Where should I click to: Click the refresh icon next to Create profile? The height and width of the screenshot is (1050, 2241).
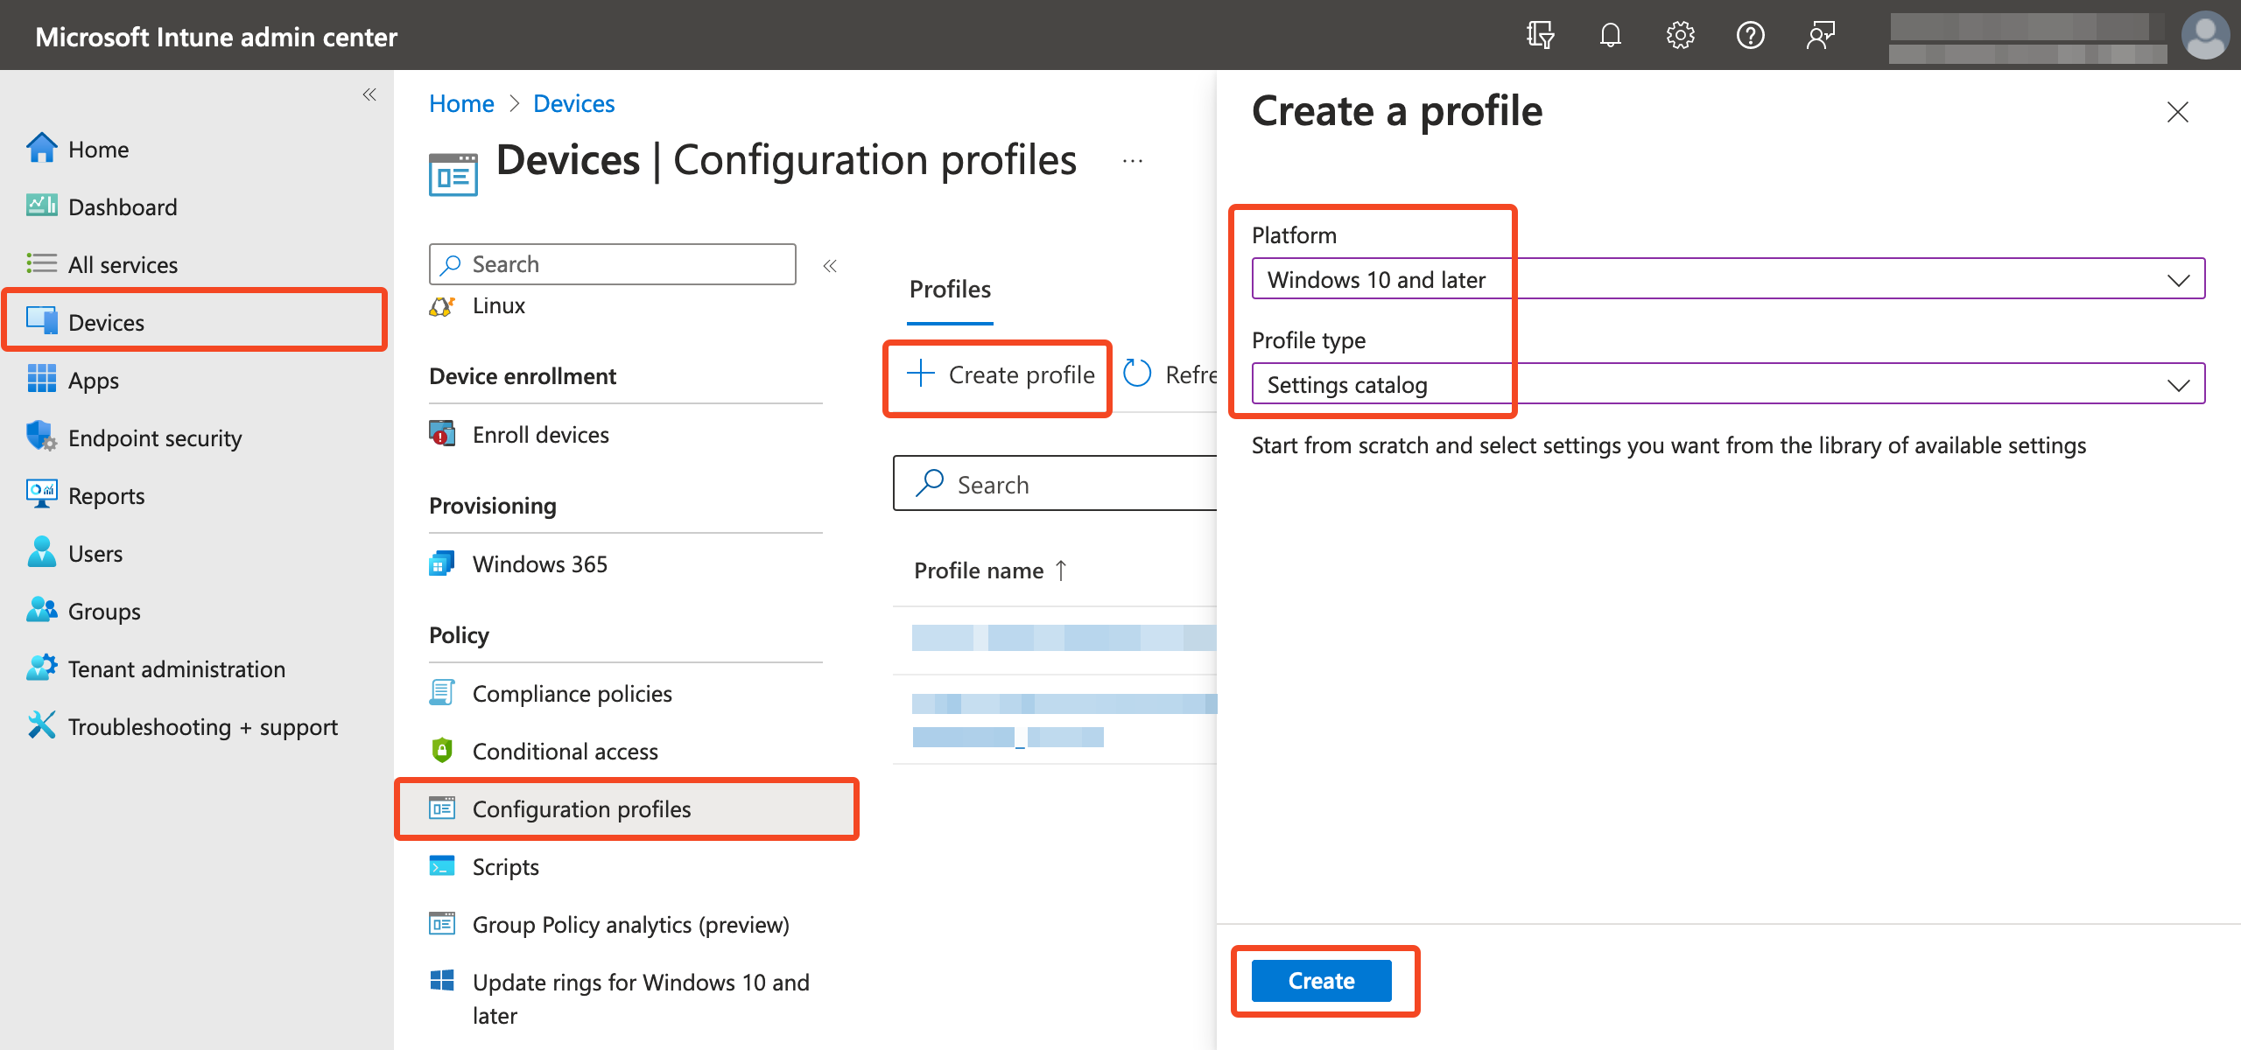(x=1137, y=374)
